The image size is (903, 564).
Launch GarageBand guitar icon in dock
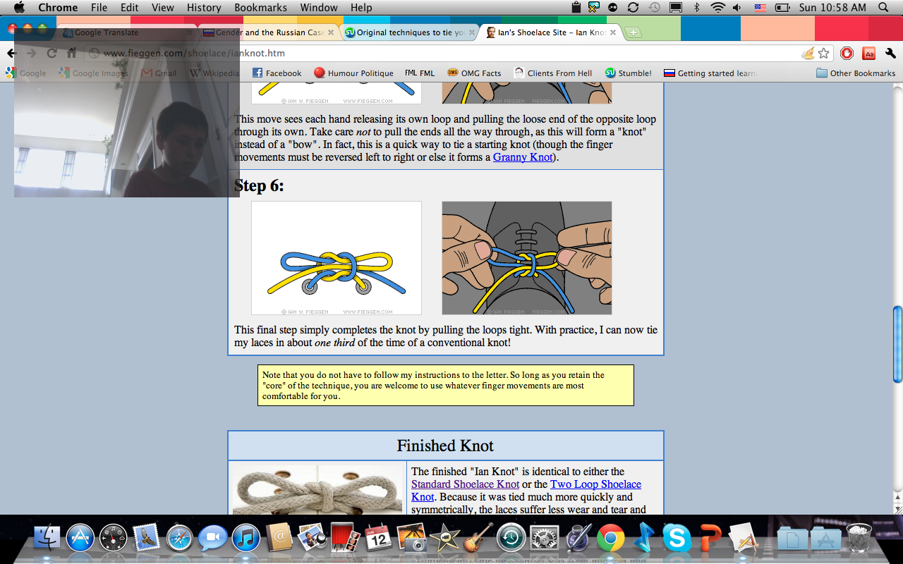pos(477,538)
